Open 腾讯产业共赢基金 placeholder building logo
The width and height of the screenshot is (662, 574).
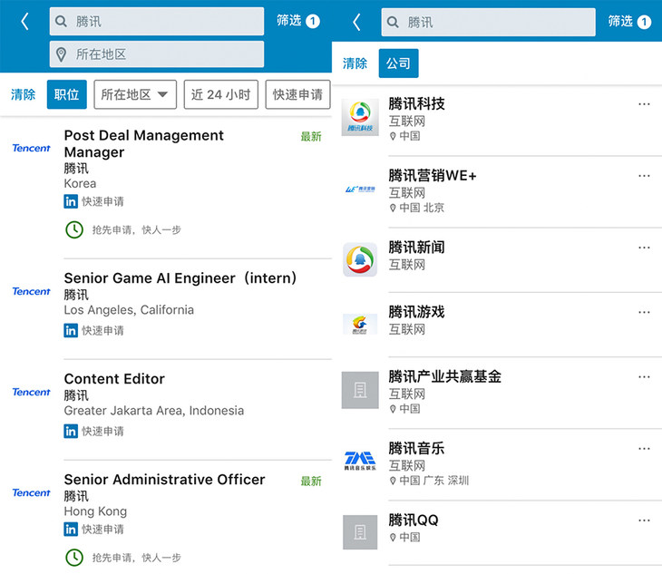(x=360, y=390)
